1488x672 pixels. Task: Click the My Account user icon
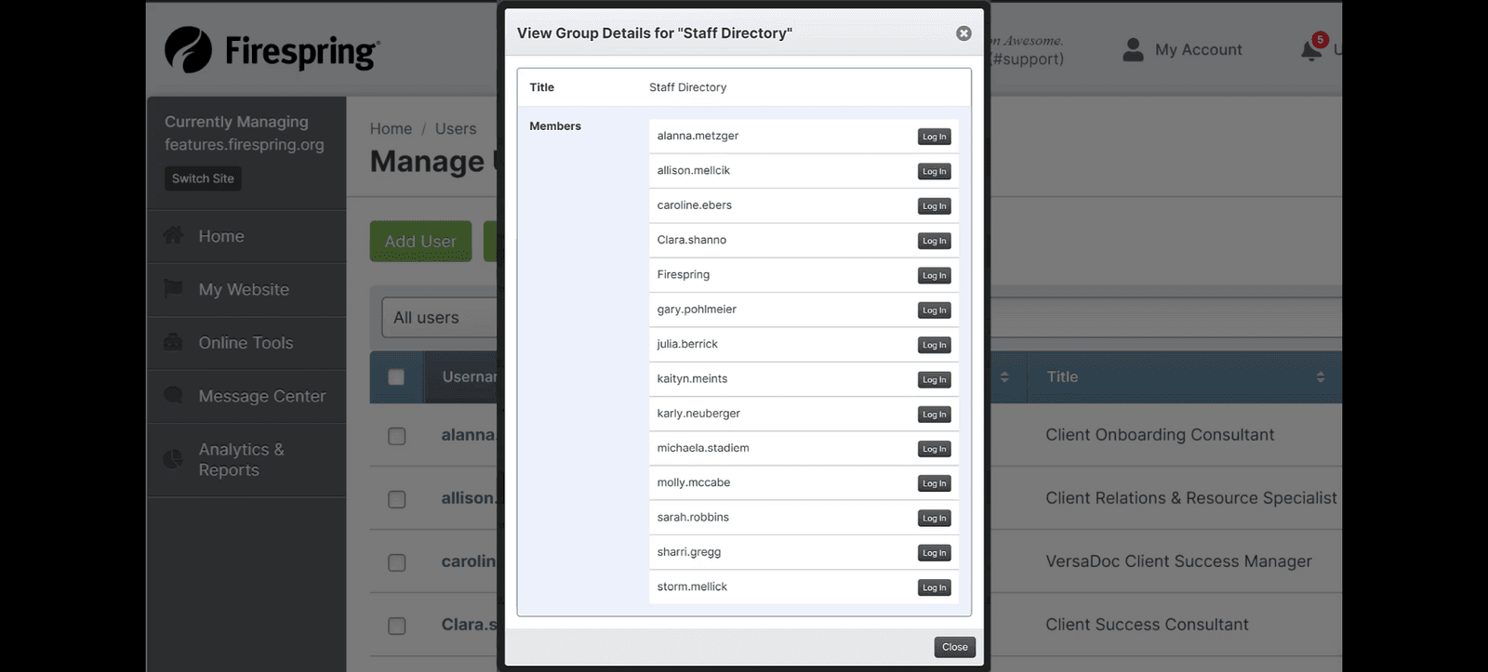(x=1133, y=50)
